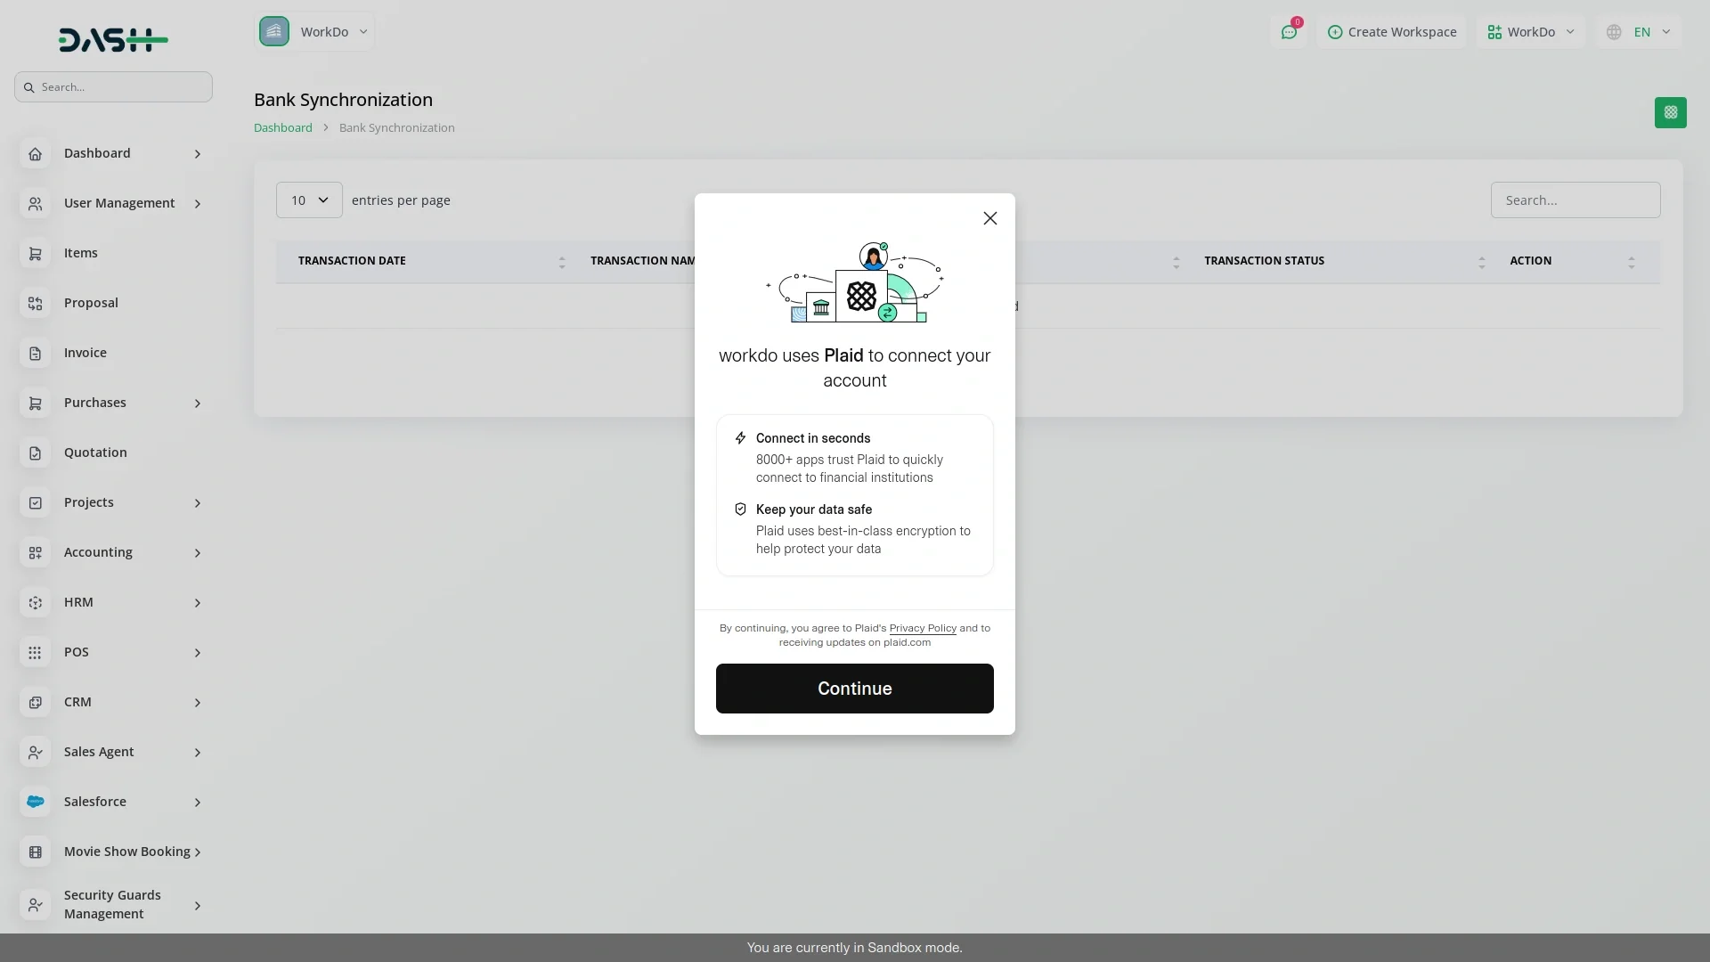1710x962 pixels.
Task: Click the Salesforce cloud icon
Action: [x=35, y=802]
